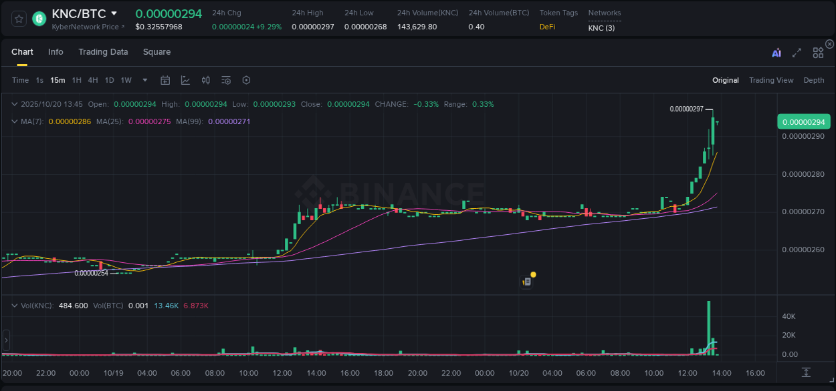Expand more timeframes with the interval arrow
Viewport: 836px width, 391px height.
pos(144,79)
